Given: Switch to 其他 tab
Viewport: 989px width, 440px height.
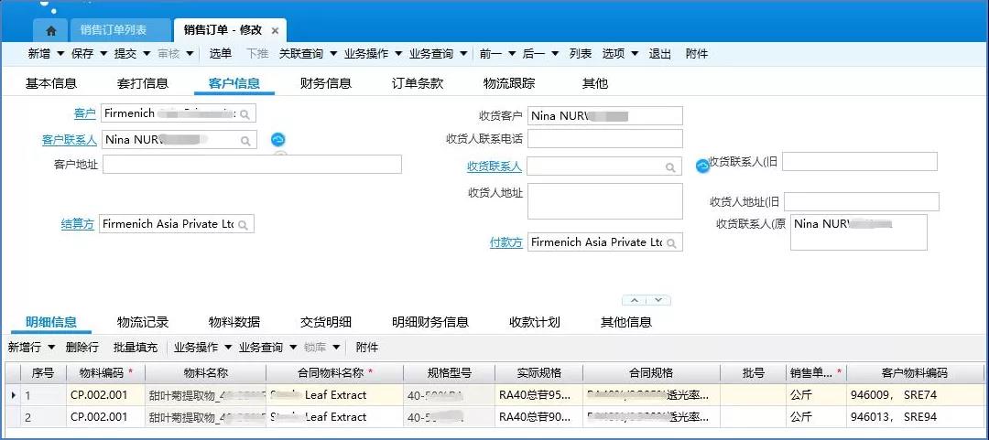Looking at the screenshot, I should pyautogui.click(x=595, y=83).
